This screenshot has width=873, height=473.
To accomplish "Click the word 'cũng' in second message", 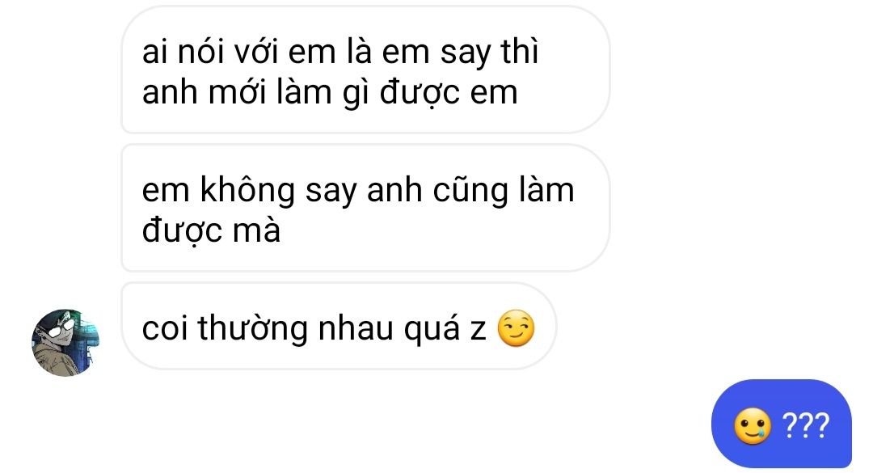I will [x=471, y=191].
